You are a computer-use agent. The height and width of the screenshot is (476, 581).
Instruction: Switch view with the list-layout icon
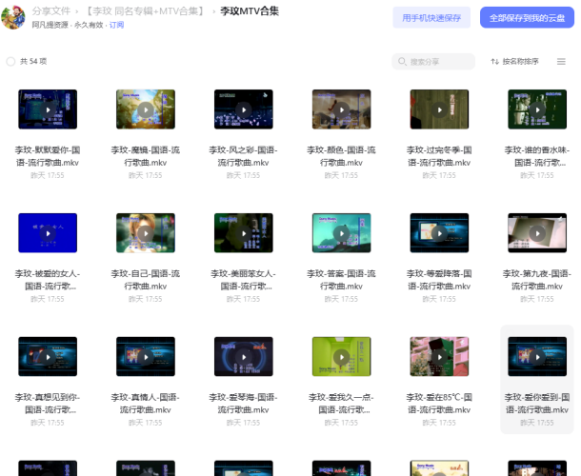pos(561,62)
